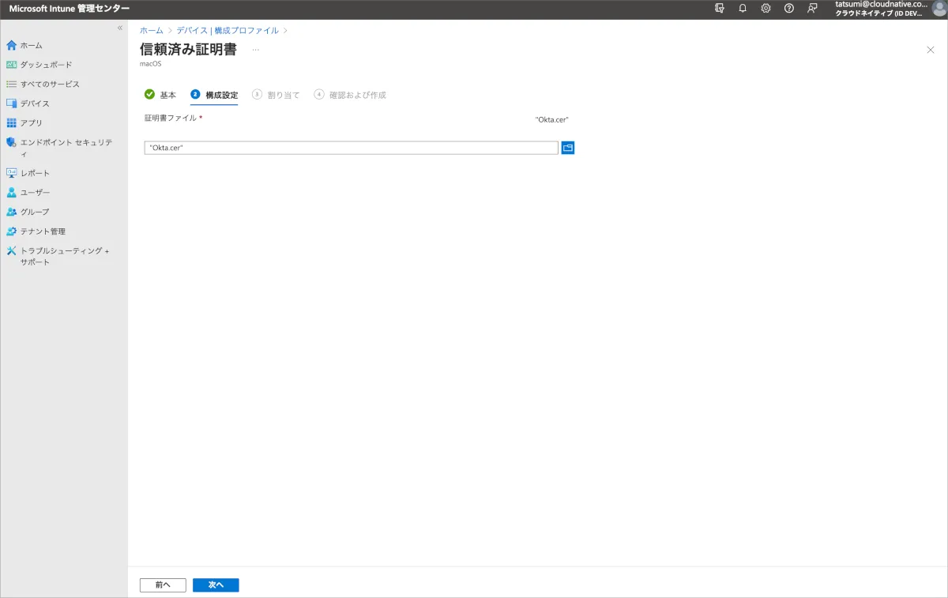Go to デバイス | 構成プロファイル breadcrumb
This screenshot has height=598, width=948.
[228, 30]
